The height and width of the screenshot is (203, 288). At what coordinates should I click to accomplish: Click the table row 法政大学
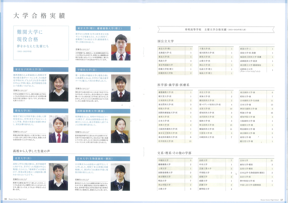[x=216, y=160]
